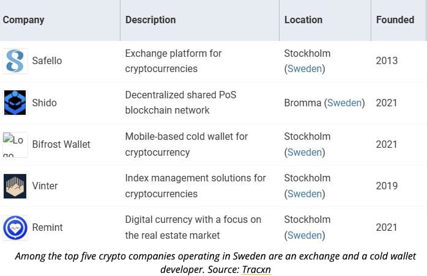This screenshot has height=276, width=427.
Task: Select the Location column header
Action: [303, 20]
